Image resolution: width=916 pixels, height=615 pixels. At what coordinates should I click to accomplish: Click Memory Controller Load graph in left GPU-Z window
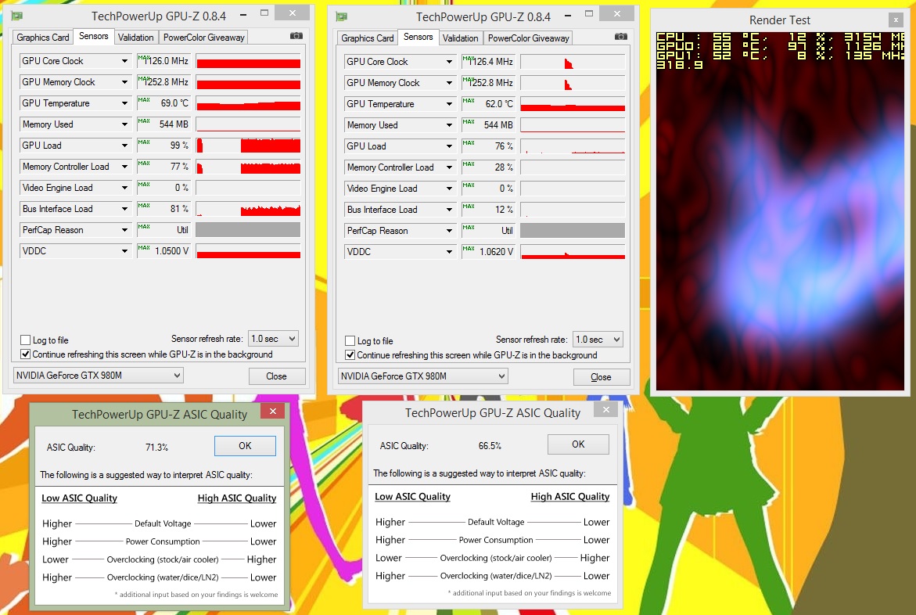tap(248, 167)
